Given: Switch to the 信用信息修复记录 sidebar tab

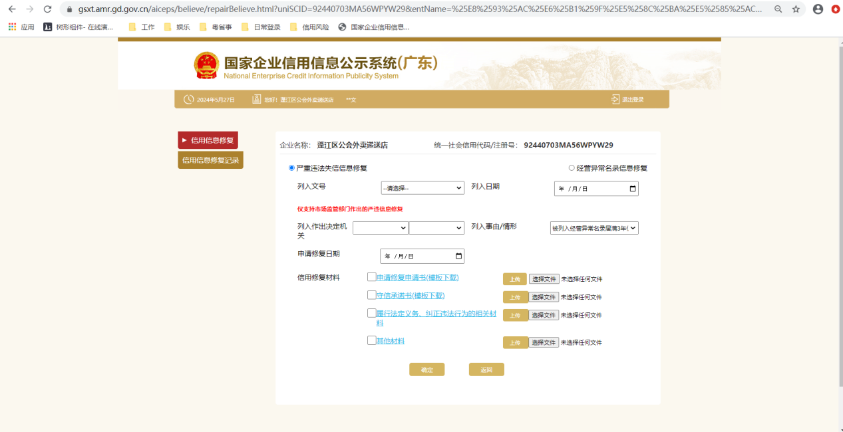Looking at the screenshot, I should (x=210, y=160).
